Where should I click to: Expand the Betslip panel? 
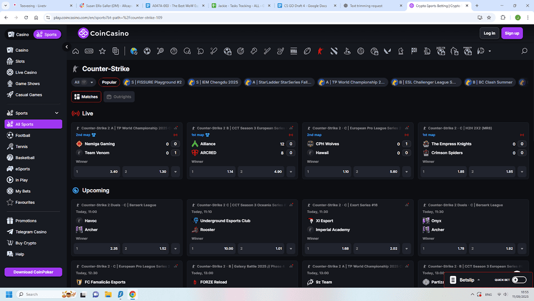click(x=466, y=280)
